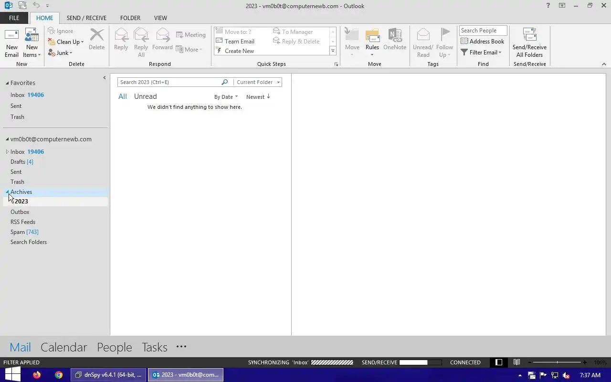
Task: Click the Search 2023 box
Action: tap(169, 82)
